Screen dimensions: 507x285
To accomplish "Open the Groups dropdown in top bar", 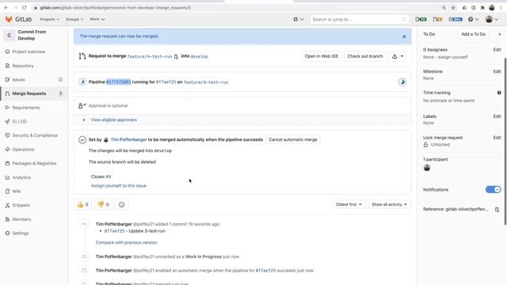I will (x=74, y=19).
